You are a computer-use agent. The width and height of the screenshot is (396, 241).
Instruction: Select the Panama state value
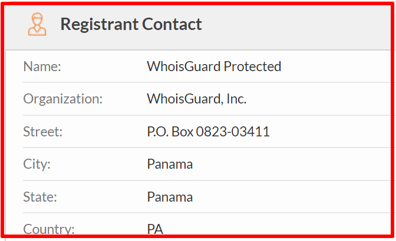(170, 197)
